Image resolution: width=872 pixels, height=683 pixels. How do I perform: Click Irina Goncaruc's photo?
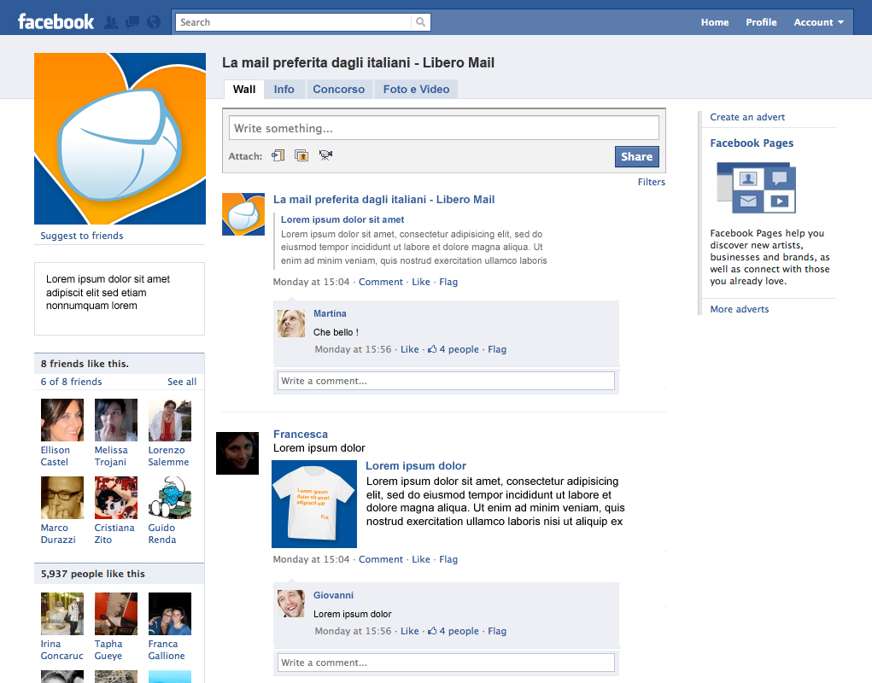tap(62, 614)
